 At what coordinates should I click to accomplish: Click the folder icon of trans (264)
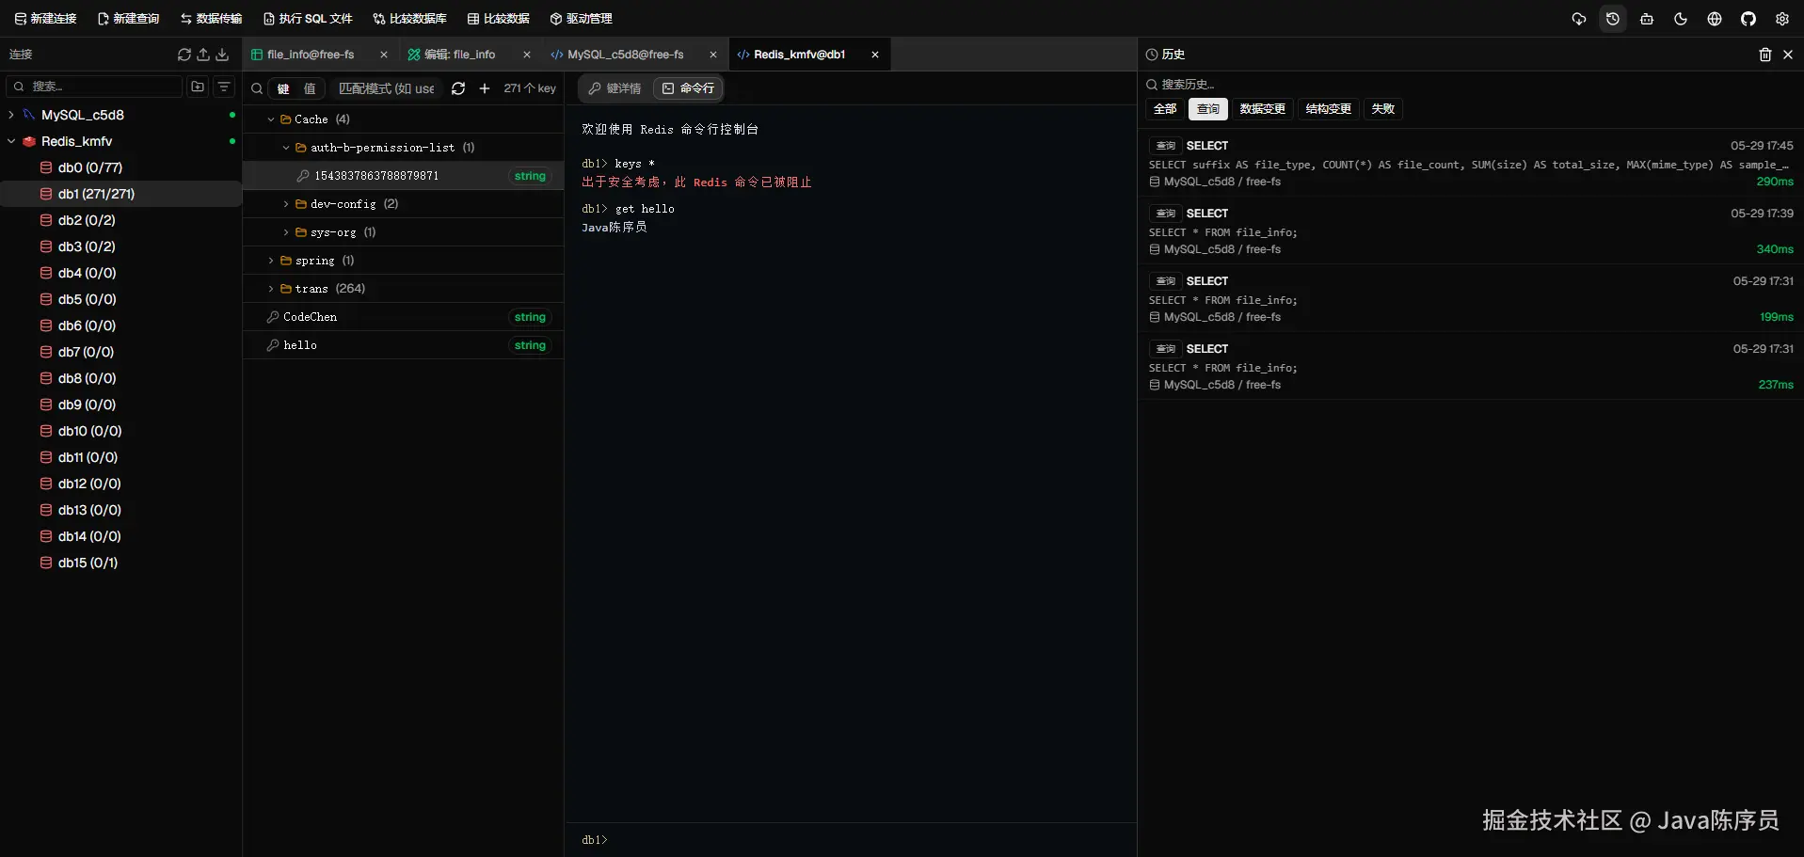286,289
